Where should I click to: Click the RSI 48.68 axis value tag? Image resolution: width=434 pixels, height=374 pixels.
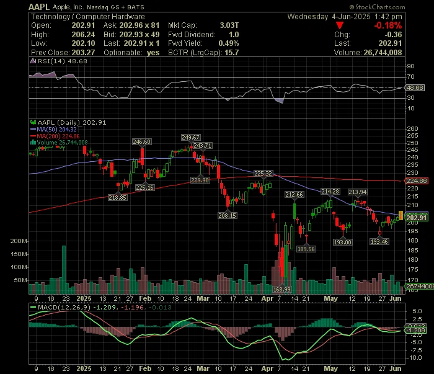pyautogui.click(x=415, y=87)
